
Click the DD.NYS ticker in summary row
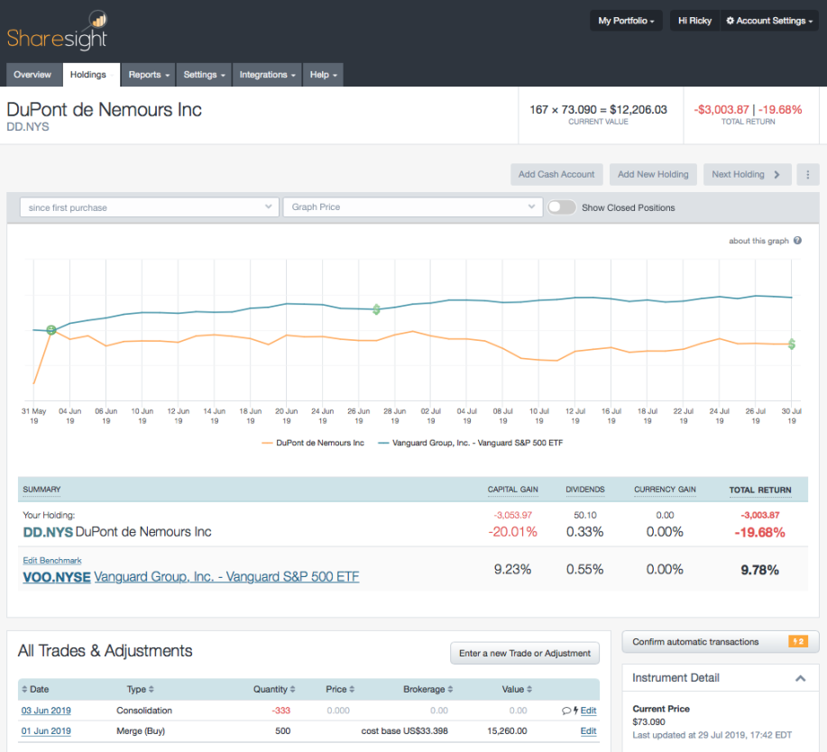point(48,532)
